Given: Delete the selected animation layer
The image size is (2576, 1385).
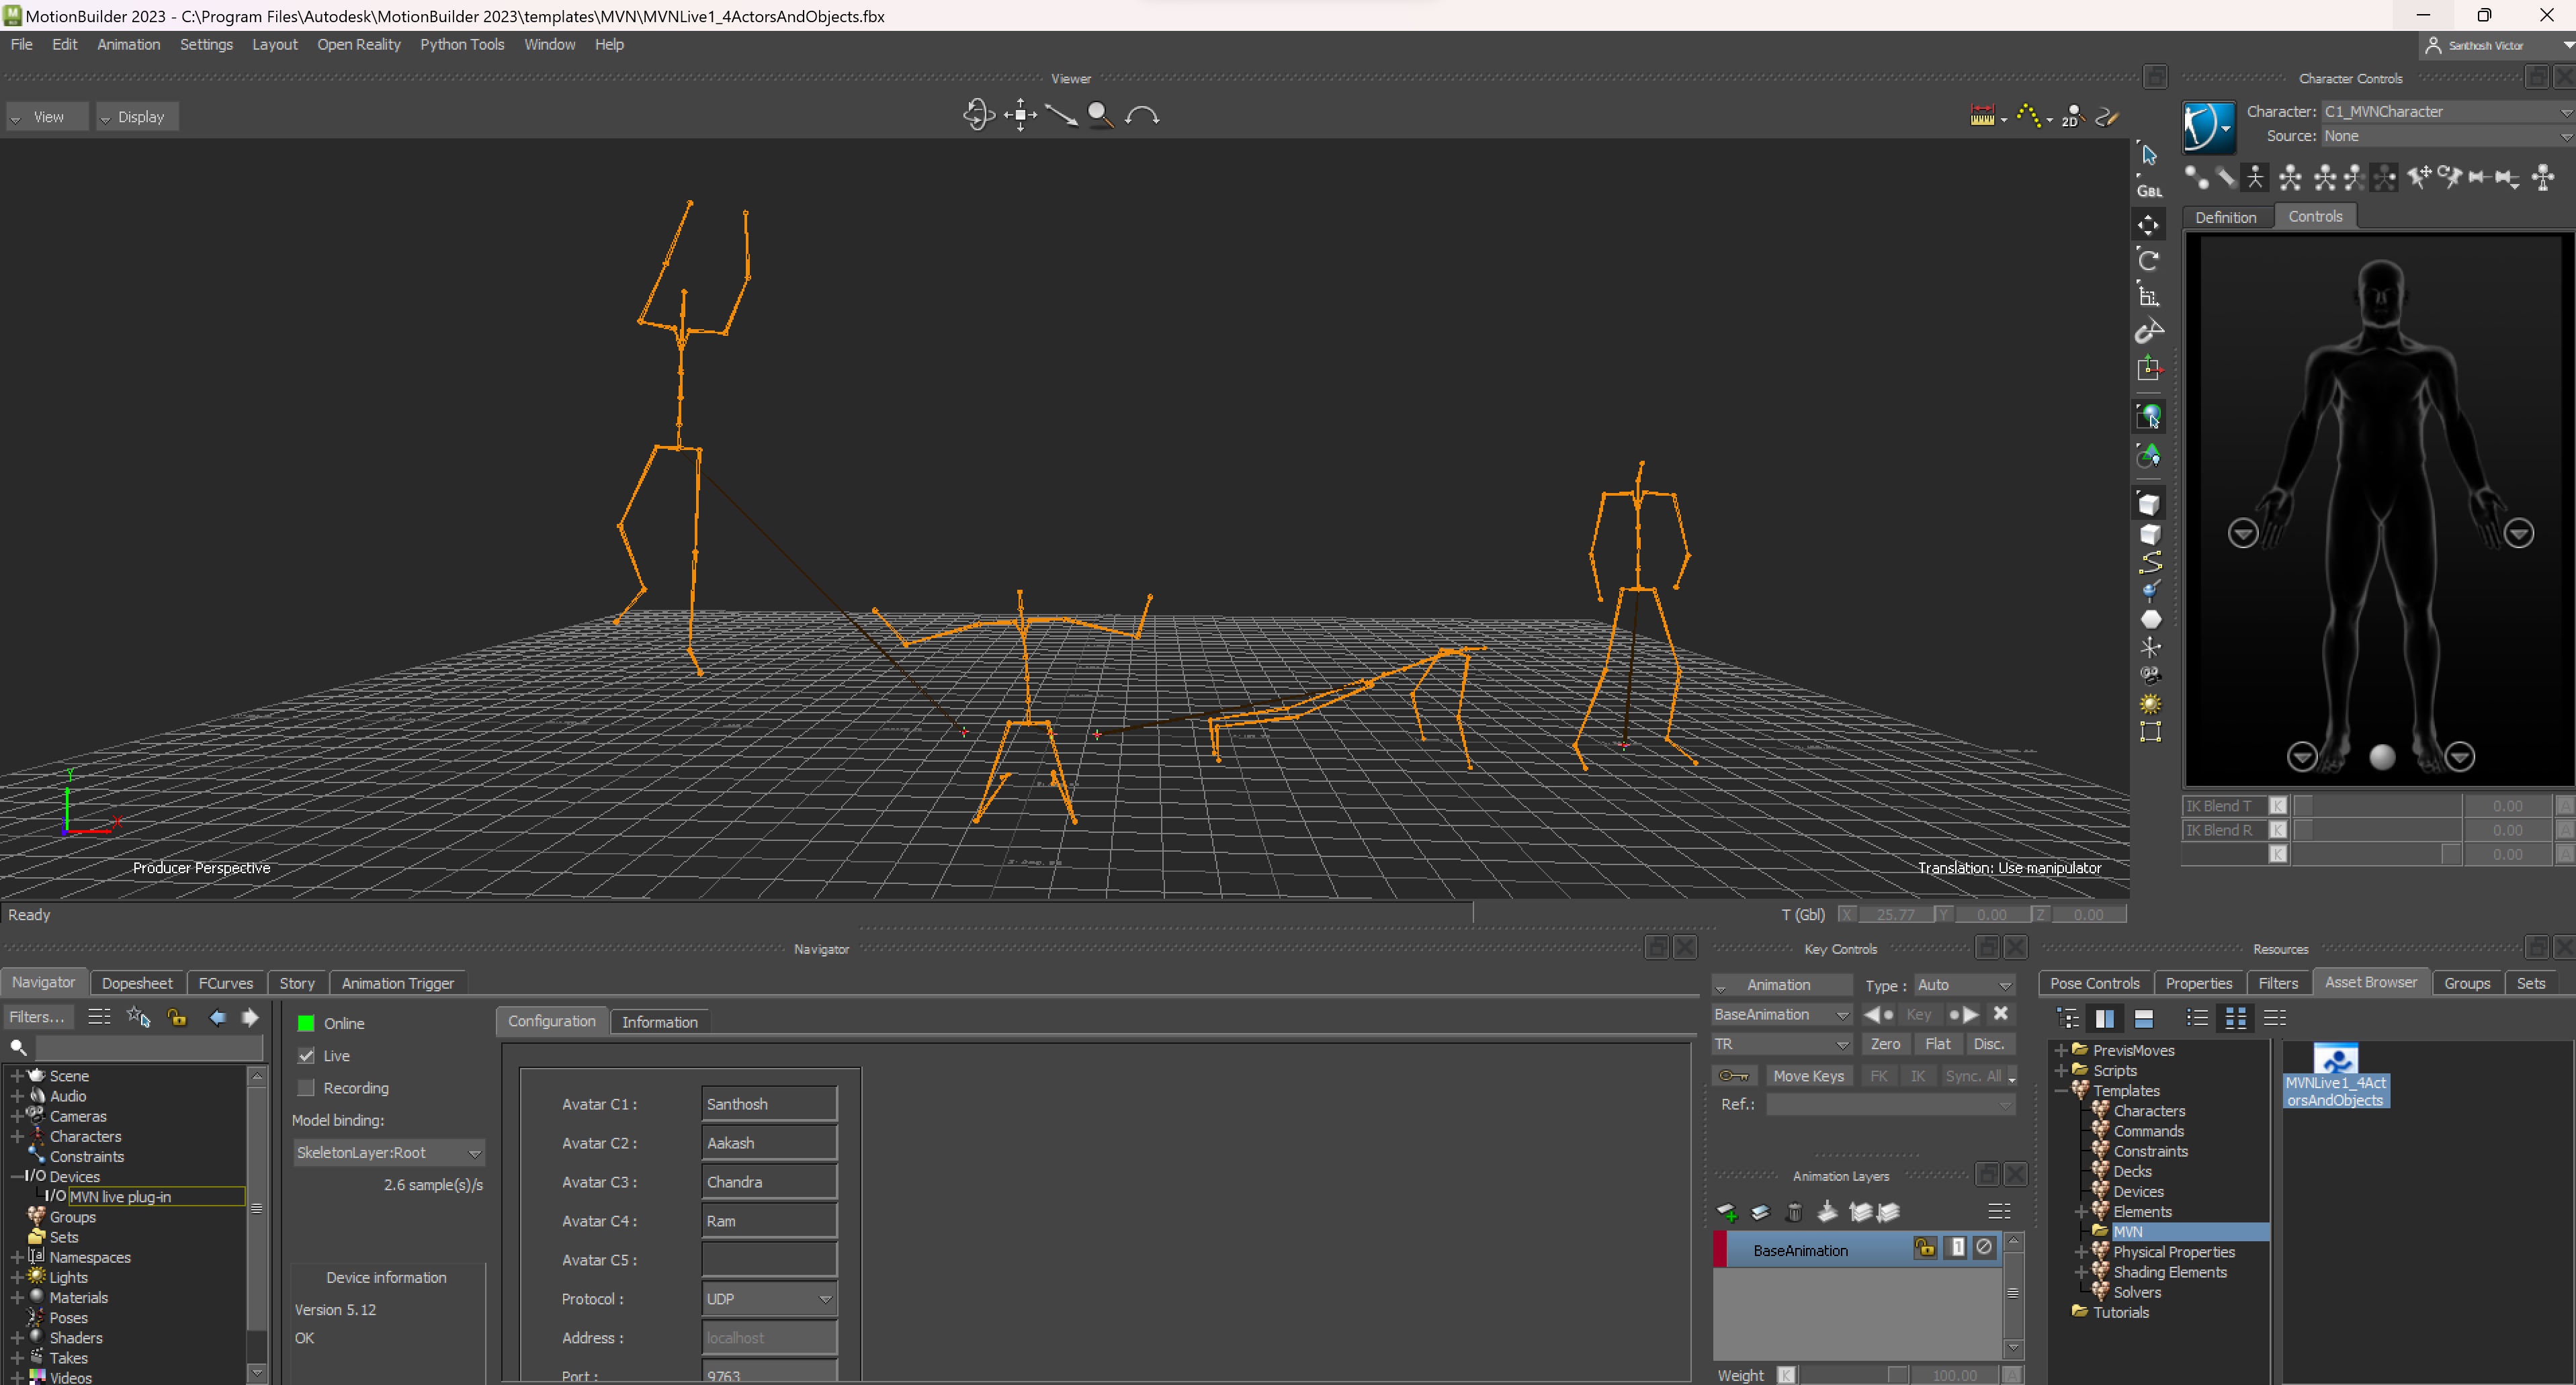Looking at the screenshot, I should click(1793, 1212).
